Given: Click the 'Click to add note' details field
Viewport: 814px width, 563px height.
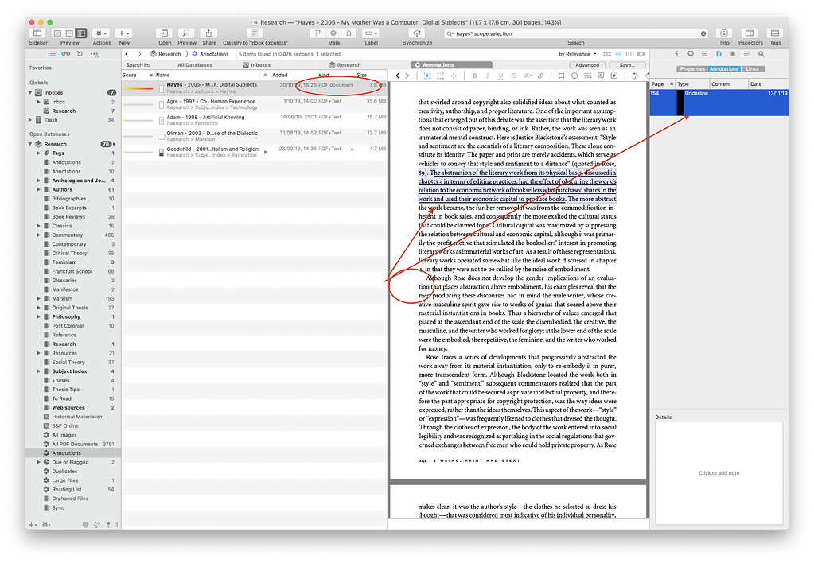Looking at the screenshot, I should [719, 473].
